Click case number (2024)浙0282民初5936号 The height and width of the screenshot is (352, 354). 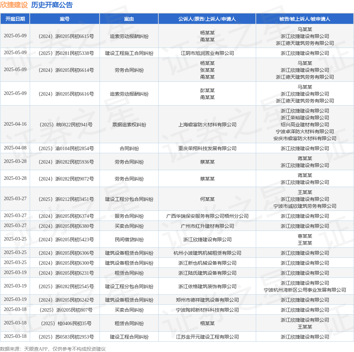pyautogui.click(x=66, y=162)
